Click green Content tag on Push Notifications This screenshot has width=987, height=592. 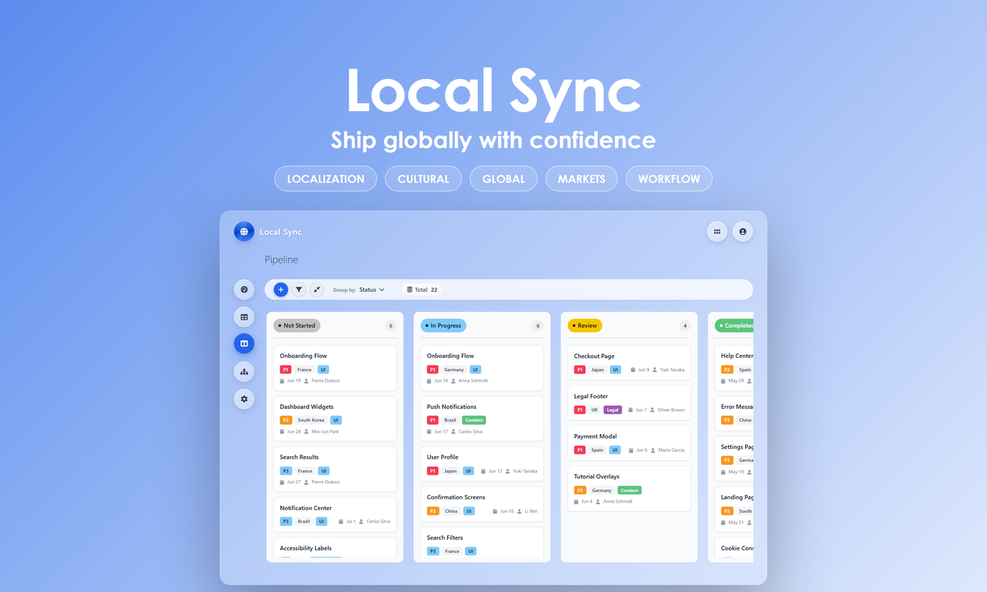click(x=474, y=420)
